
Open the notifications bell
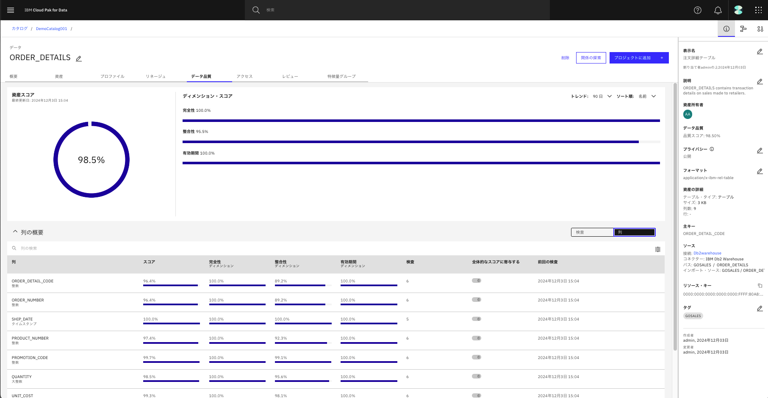718,10
